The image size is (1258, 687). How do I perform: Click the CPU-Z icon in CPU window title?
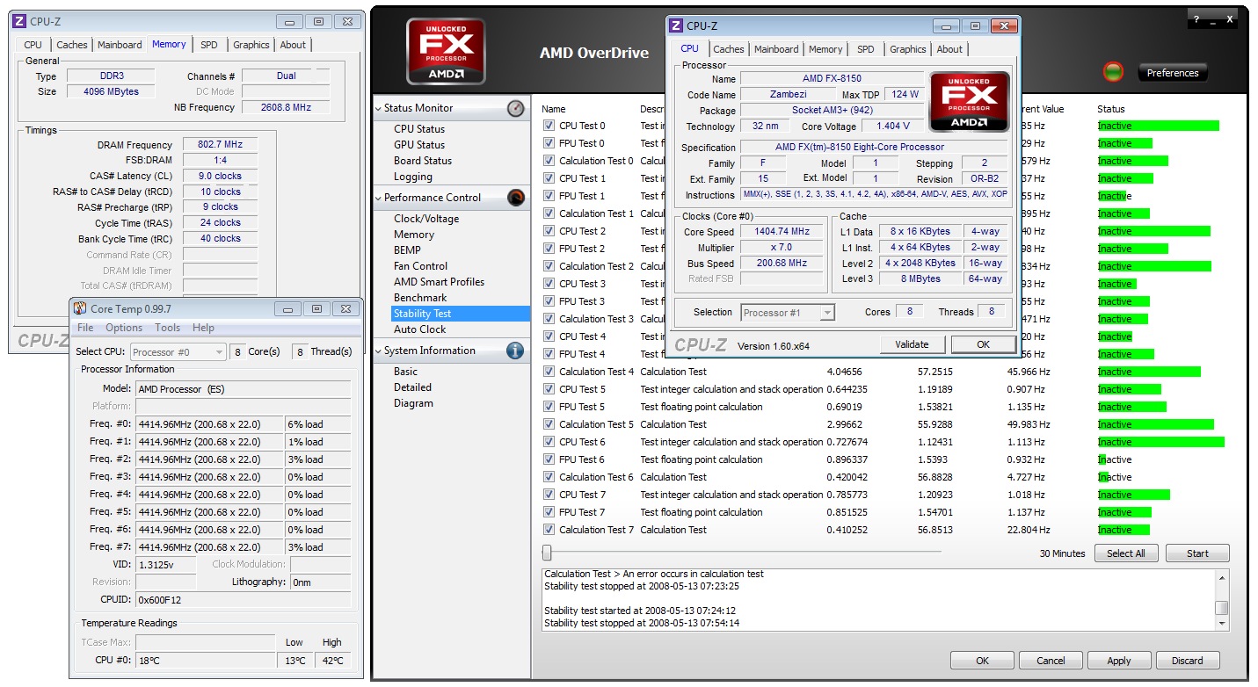(x=676, y=25)
